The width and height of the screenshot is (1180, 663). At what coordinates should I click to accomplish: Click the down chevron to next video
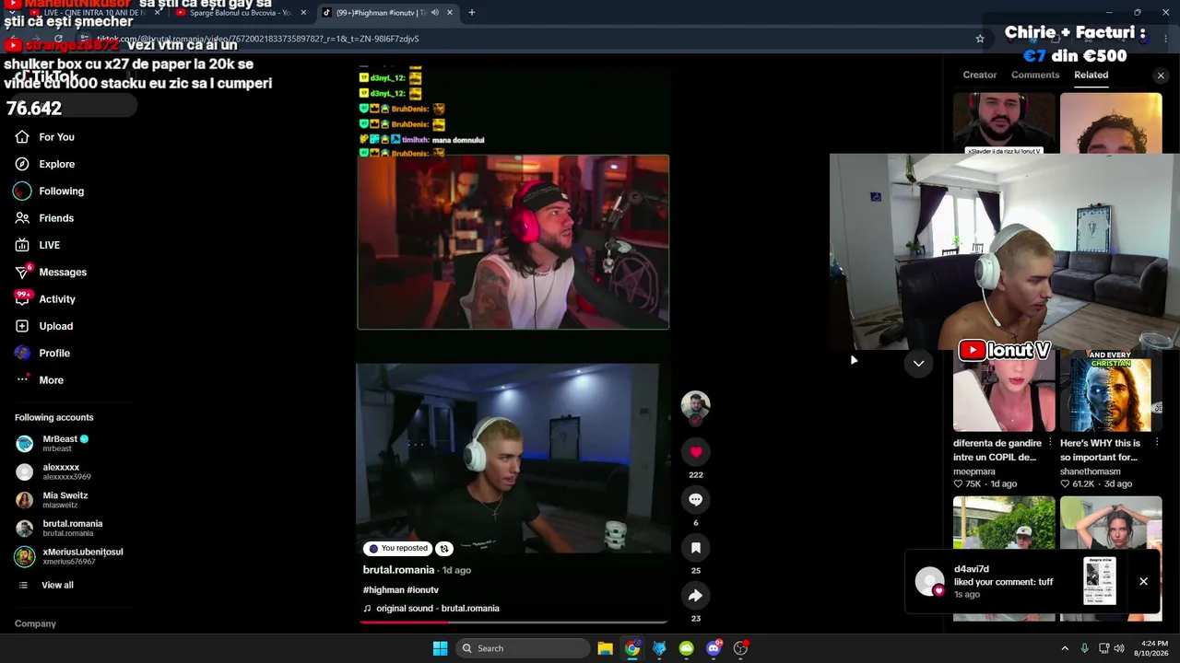pyautogui.click(x=918, y=363)
